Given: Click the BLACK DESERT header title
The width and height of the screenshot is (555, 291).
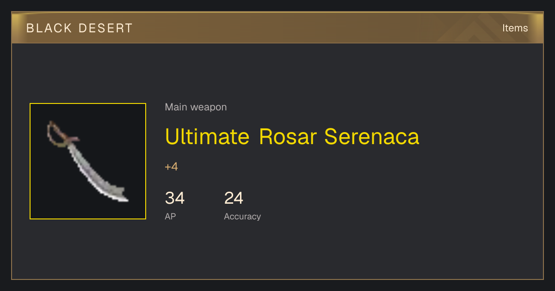Looking at the screenshot, I should coord(80,28).
